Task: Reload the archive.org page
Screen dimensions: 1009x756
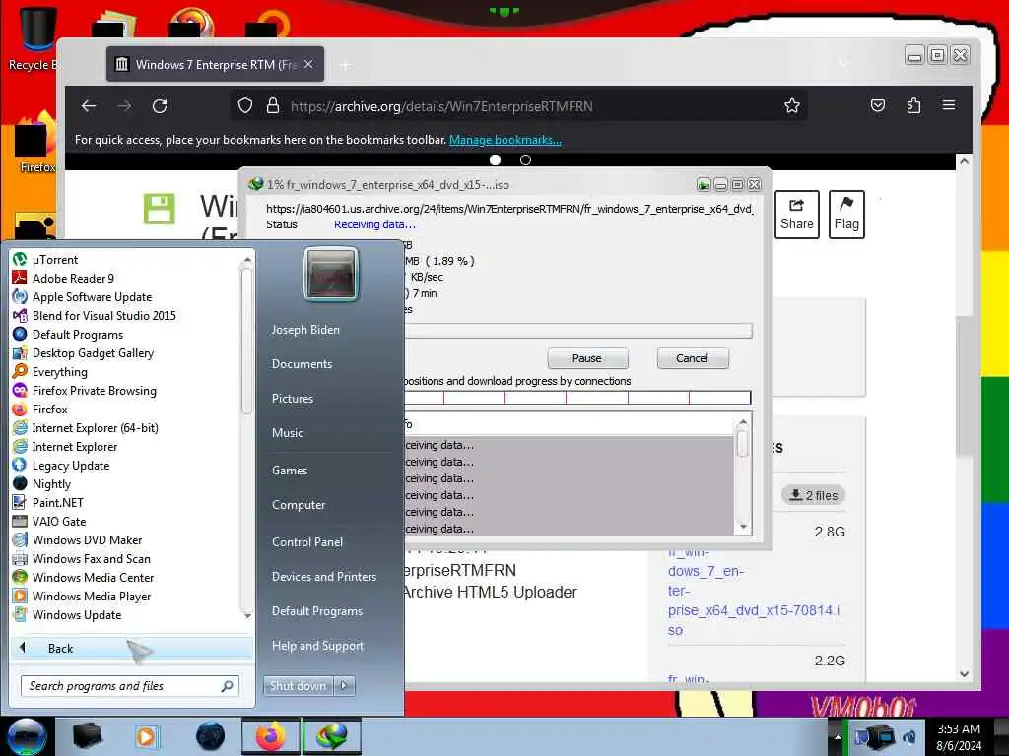Action: coord(160,106)
